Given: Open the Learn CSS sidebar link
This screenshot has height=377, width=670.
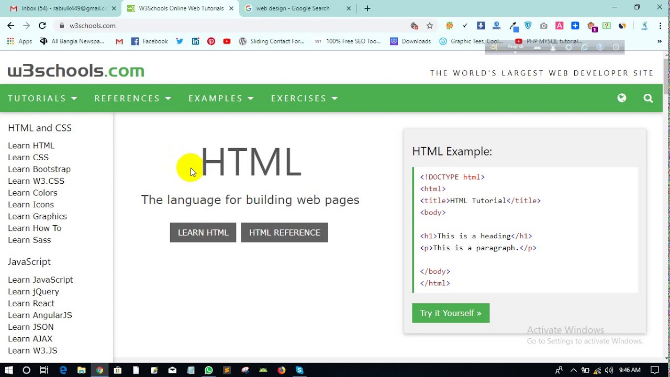Looking at the screenshot, I should point(28,157).
